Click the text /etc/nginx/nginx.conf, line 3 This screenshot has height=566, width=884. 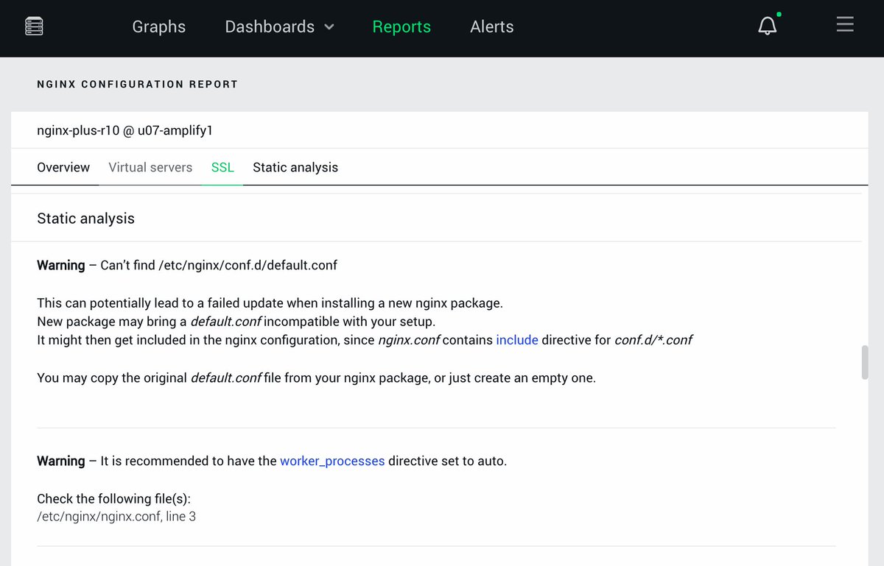[116, 517]
